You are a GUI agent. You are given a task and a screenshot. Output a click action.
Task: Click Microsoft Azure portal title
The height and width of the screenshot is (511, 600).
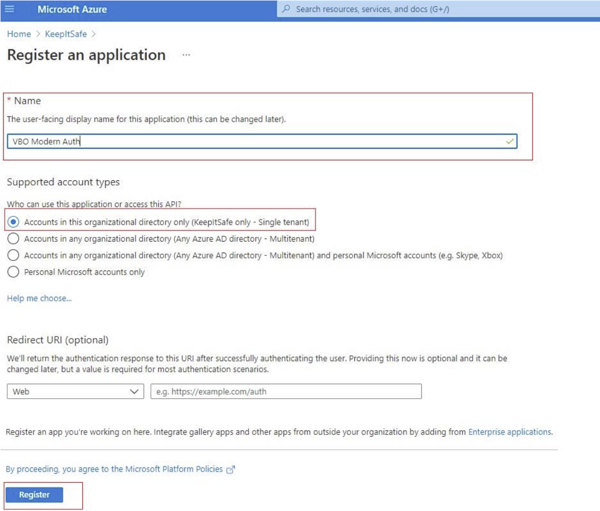click(72, 9)
